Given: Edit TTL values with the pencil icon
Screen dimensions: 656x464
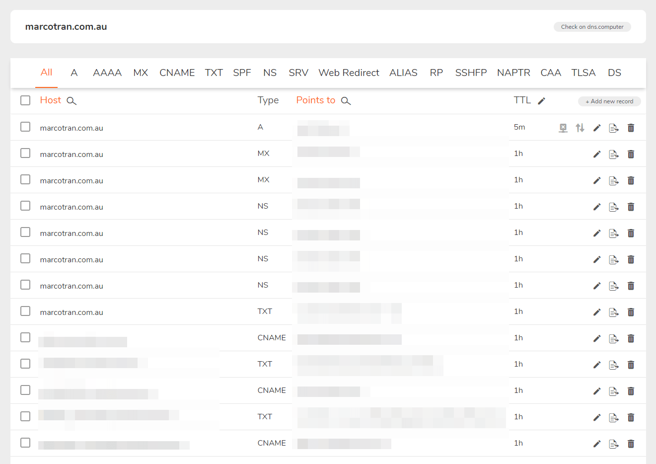Looking at the screenshot, I should point(541,100).
